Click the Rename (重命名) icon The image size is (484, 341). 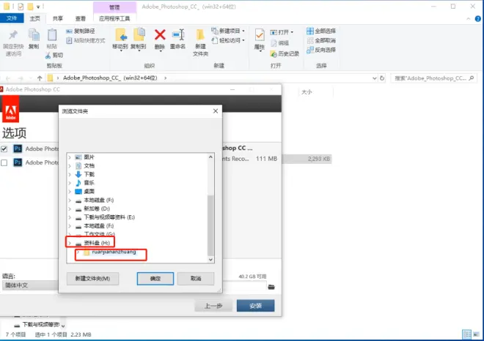178,35
